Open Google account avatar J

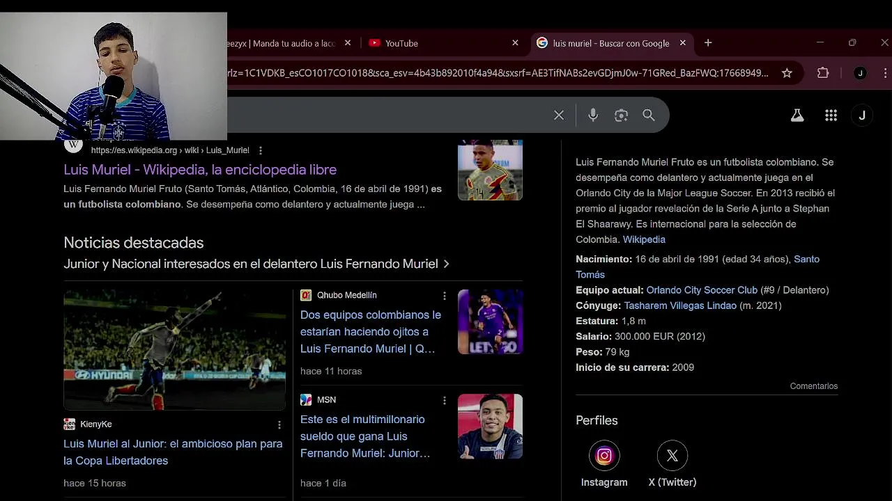coord(862,116)
